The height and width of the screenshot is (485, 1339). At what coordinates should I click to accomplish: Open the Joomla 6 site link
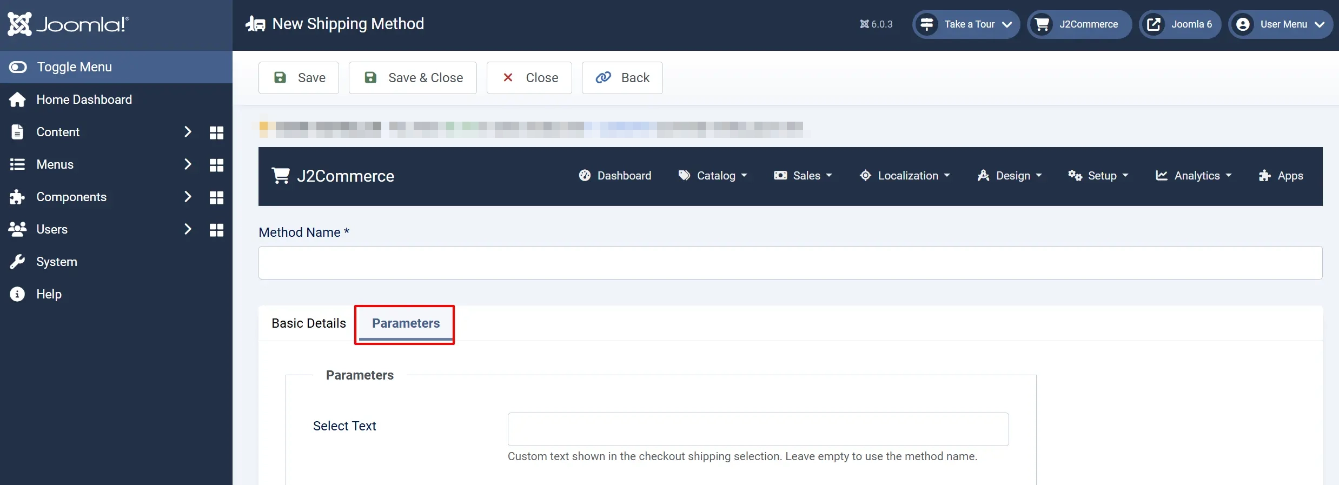(x=1180, y=24)
